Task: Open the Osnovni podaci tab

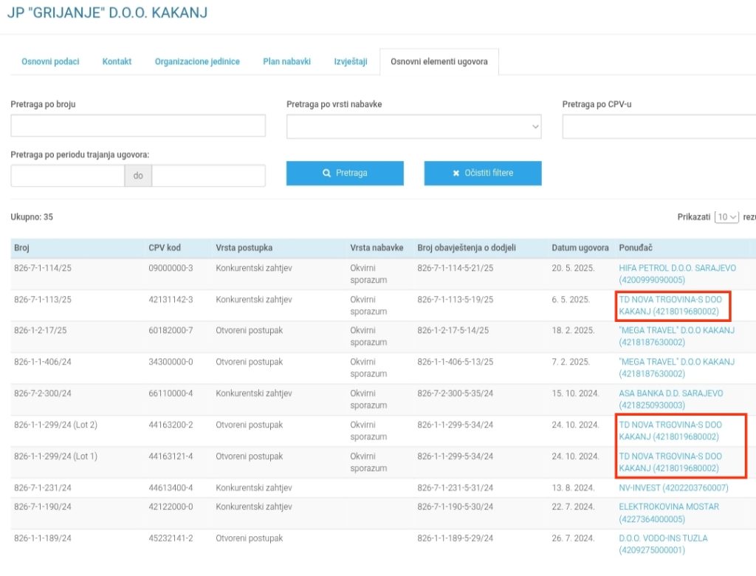Action: [50, 62]
